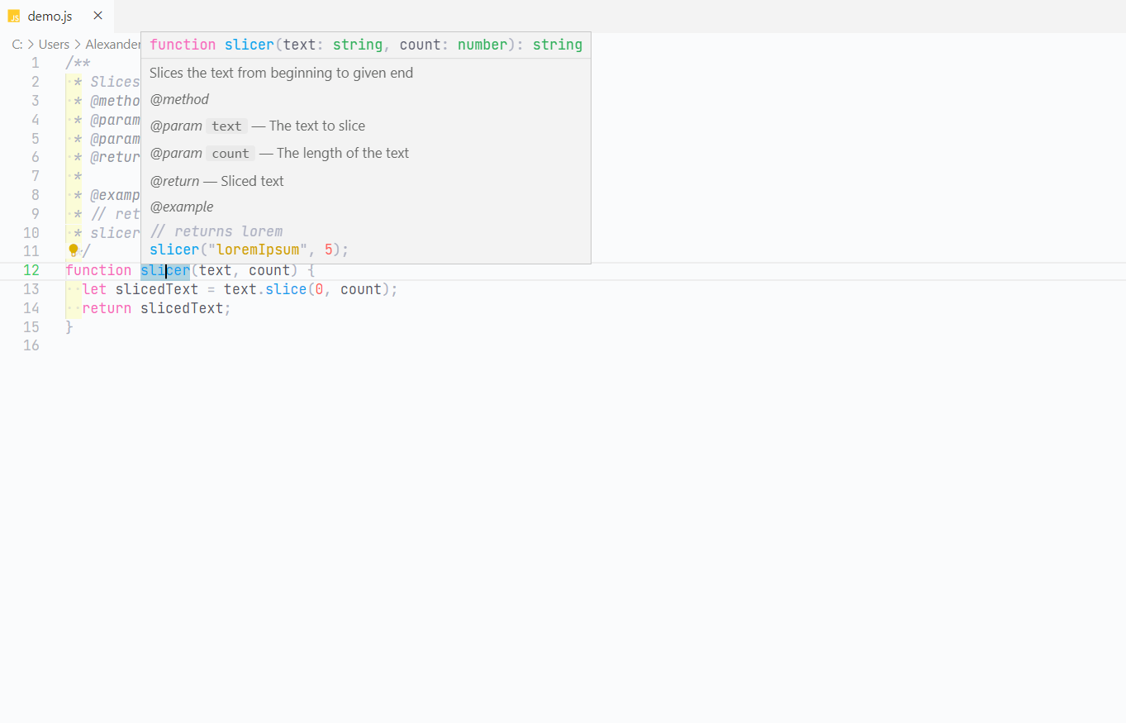The width and height of the screenshot is (1126, 723).
Task: Click the count parameter badge in the tooltip
Action: pyautogui.click(x=230, y=153)
